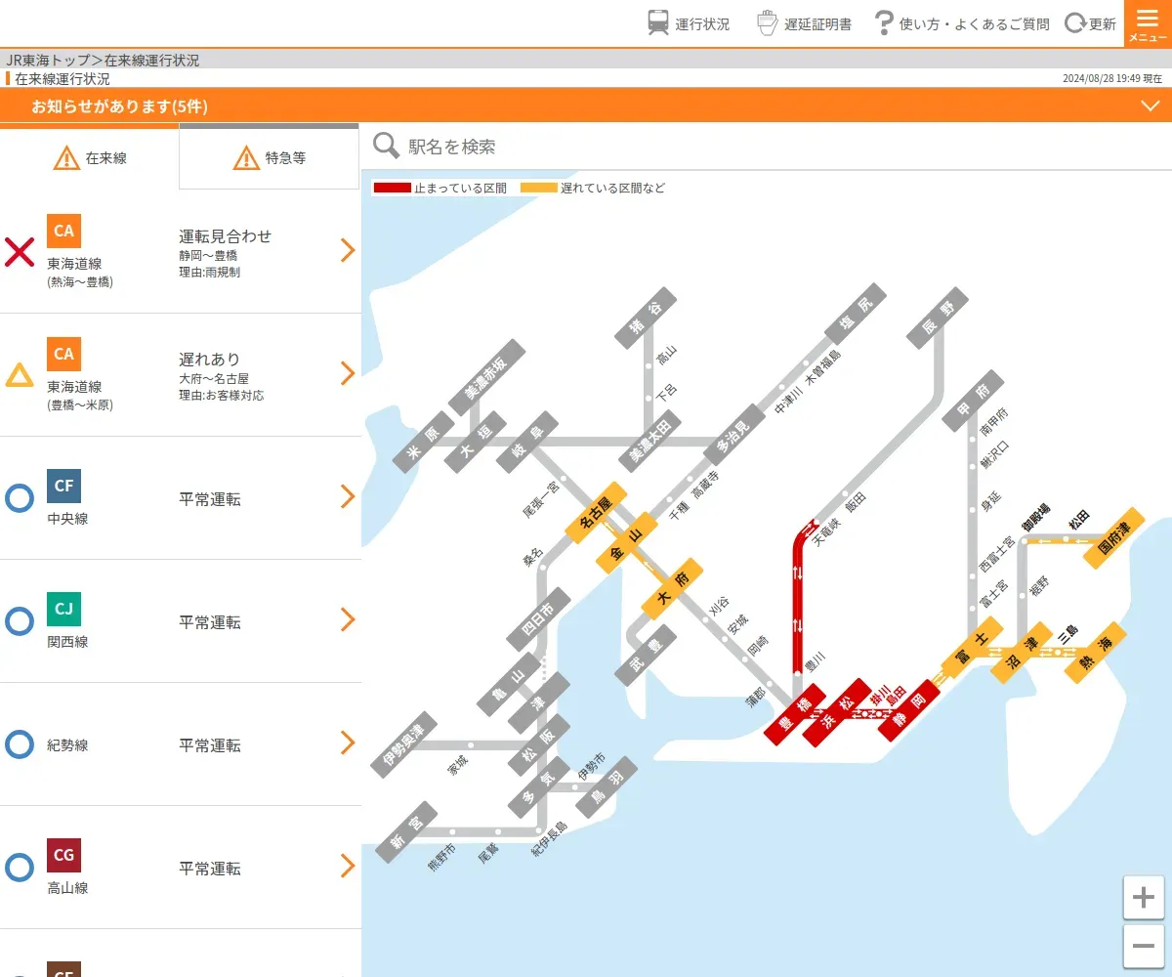Select 沼津 station on the map
Screen dimensions: 1172x977
[x=1021, y=652]
